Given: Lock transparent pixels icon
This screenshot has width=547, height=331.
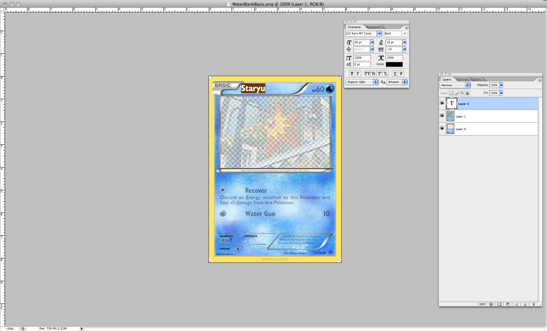Looking at the screenshot, I should coord(451,93).
